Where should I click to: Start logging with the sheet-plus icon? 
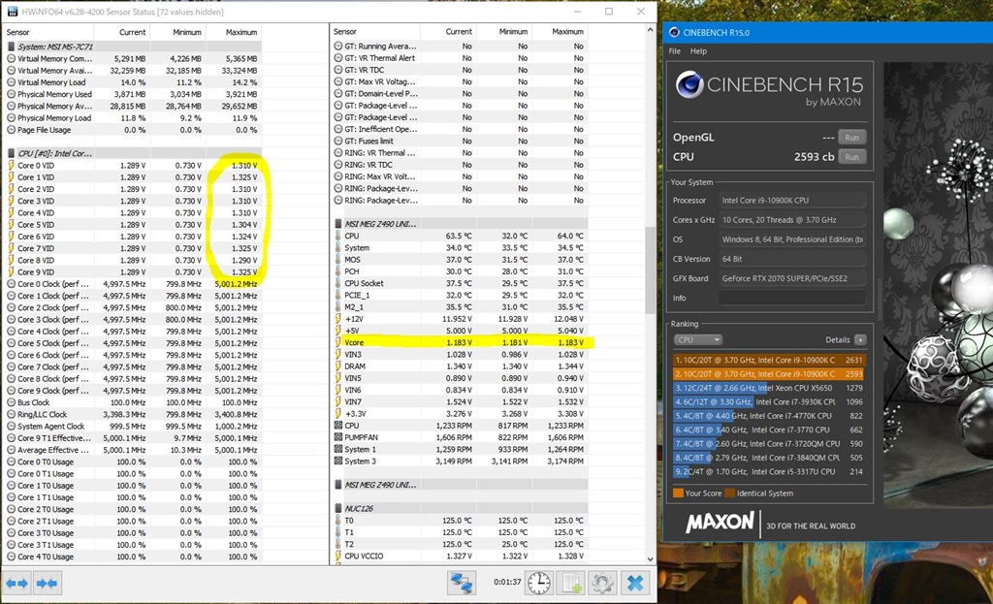coord(570,583)
